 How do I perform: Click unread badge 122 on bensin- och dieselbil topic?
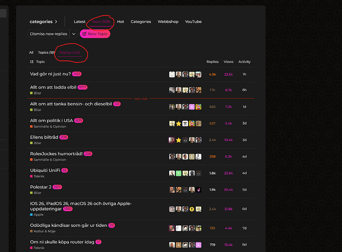(117, 104)
